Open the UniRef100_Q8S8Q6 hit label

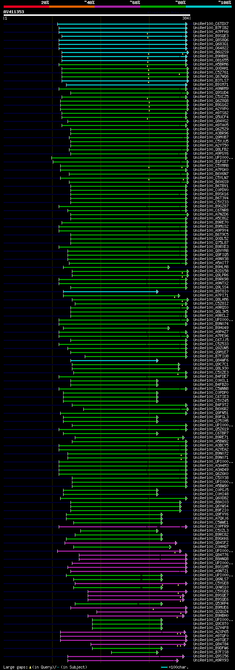(x=211, y=40)
